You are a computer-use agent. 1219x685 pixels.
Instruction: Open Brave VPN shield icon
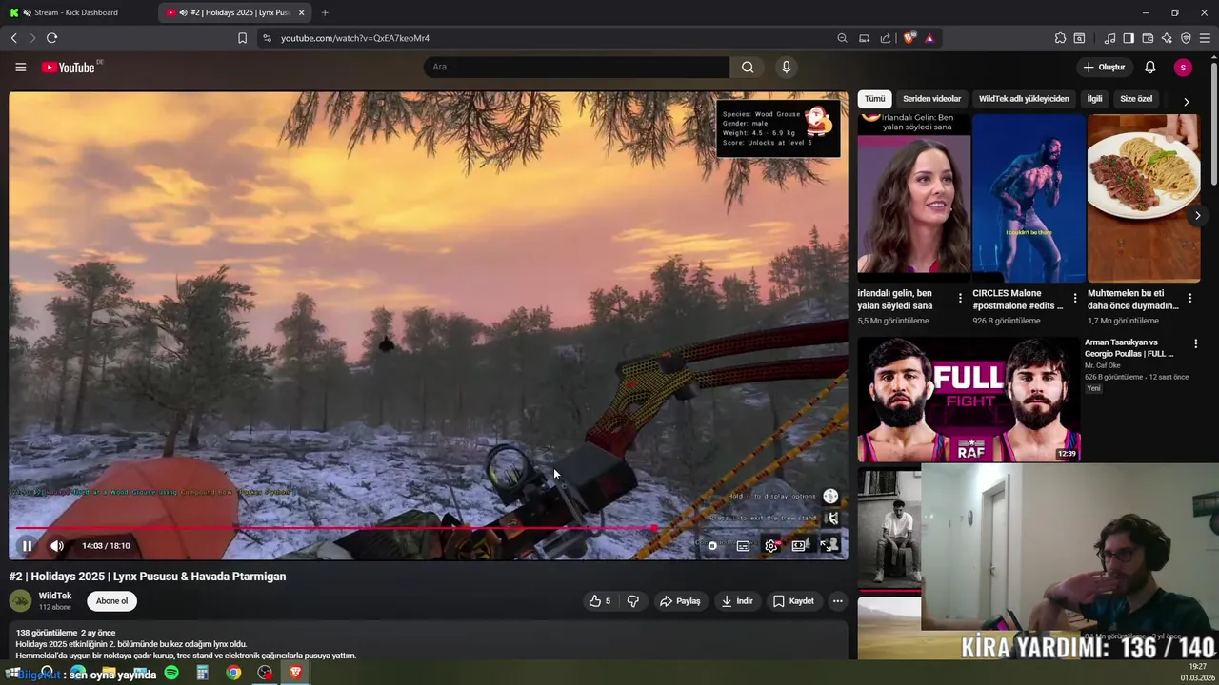pos(1186,38)
